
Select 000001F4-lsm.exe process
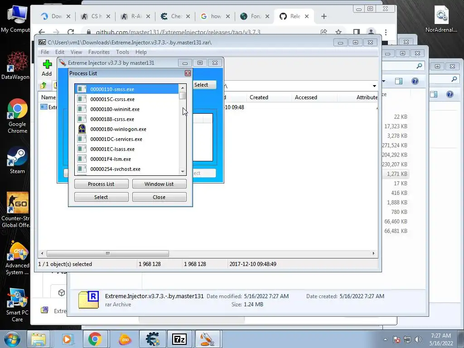click(127, 159)
